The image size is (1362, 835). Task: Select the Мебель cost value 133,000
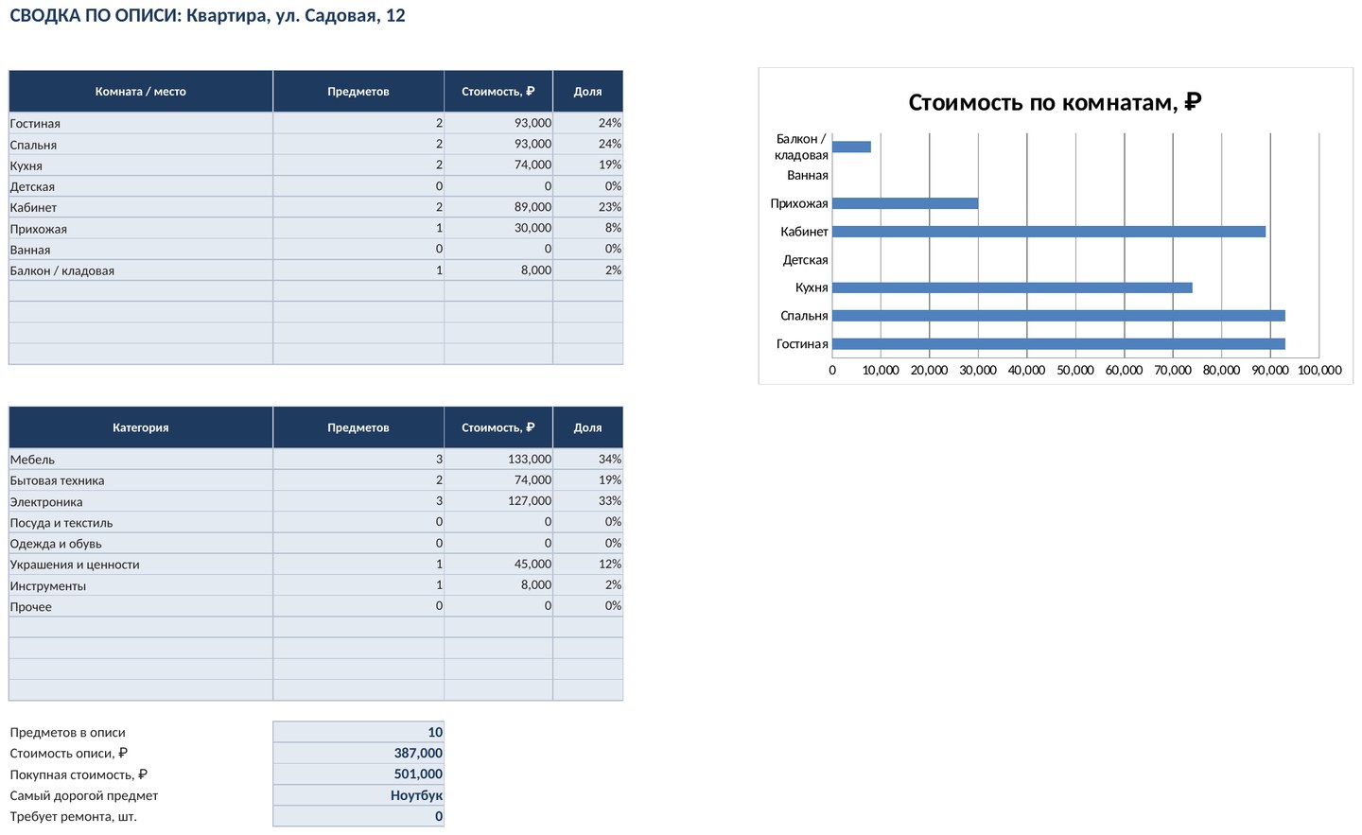(x=498, y=459)
